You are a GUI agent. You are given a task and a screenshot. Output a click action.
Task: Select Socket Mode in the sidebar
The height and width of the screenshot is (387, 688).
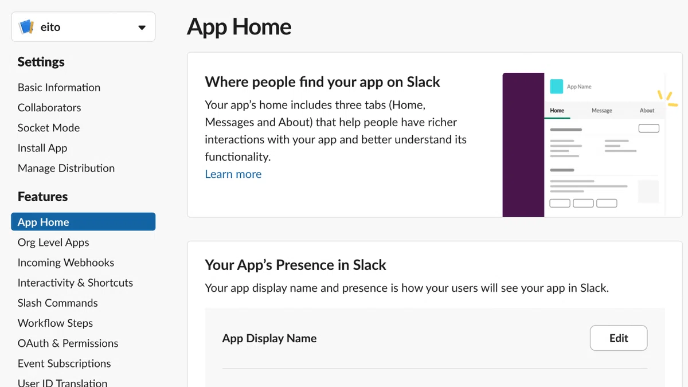pyautogui.click(x=49, y=127)
